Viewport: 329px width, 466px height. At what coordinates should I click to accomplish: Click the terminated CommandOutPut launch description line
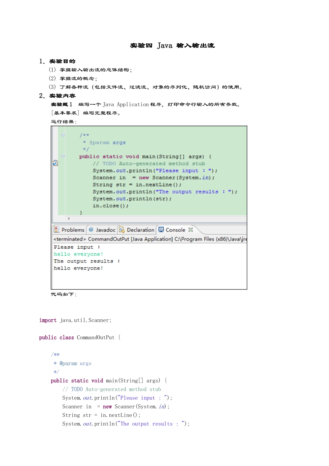tap(150, 239)
